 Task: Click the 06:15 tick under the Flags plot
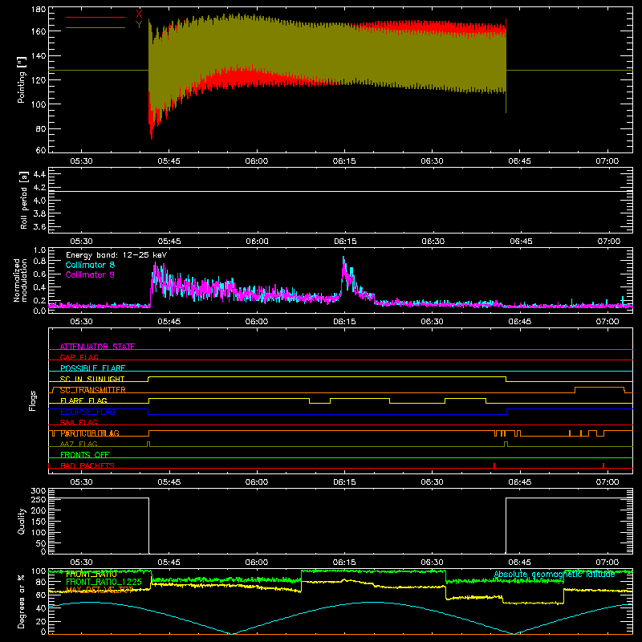[x=344, y=482]
